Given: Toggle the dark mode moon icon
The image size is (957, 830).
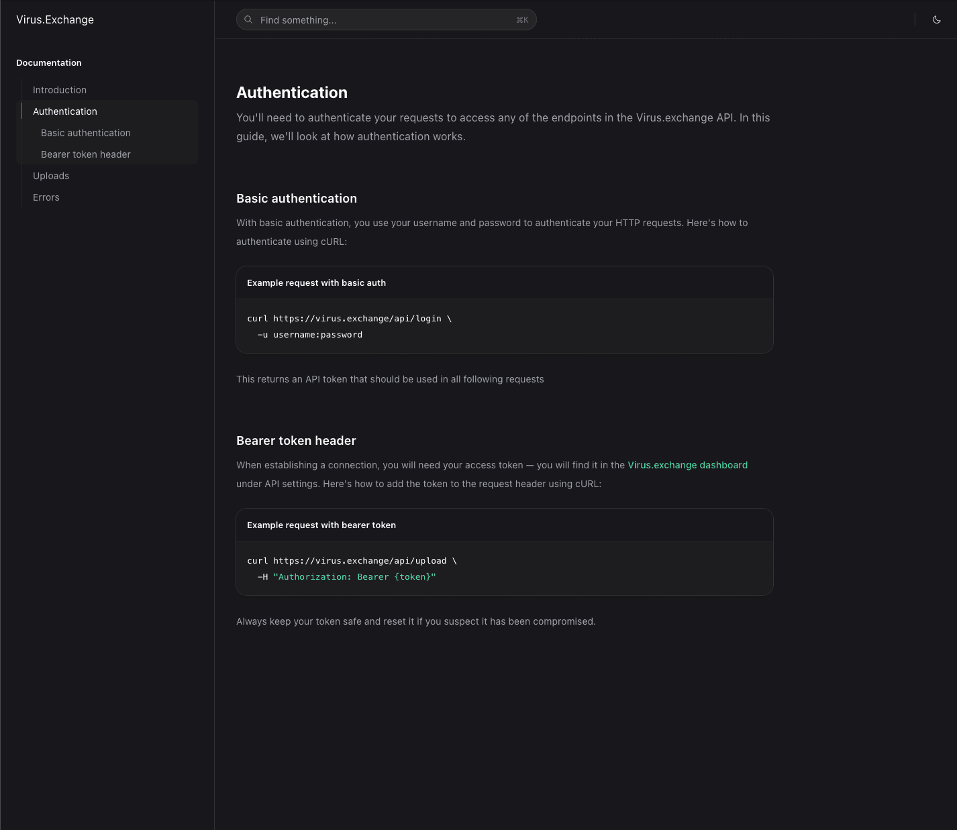Looking at the screenshot, I should (936, 19).
